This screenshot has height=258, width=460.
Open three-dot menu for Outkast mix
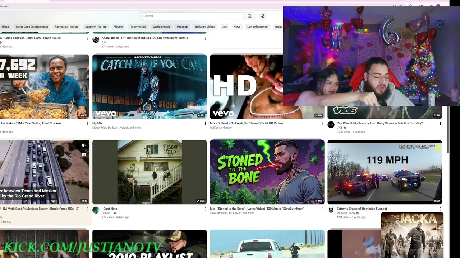click(323, 123)
